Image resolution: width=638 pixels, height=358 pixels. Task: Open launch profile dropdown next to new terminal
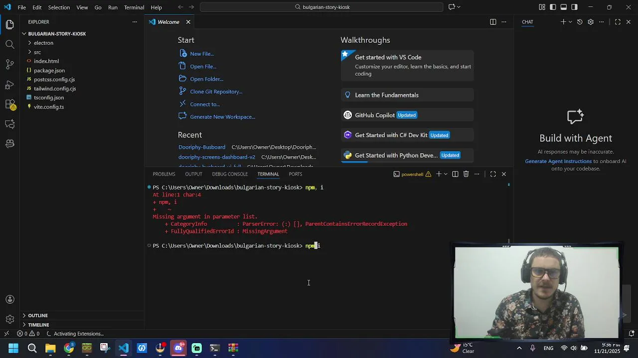click(446, 174)
